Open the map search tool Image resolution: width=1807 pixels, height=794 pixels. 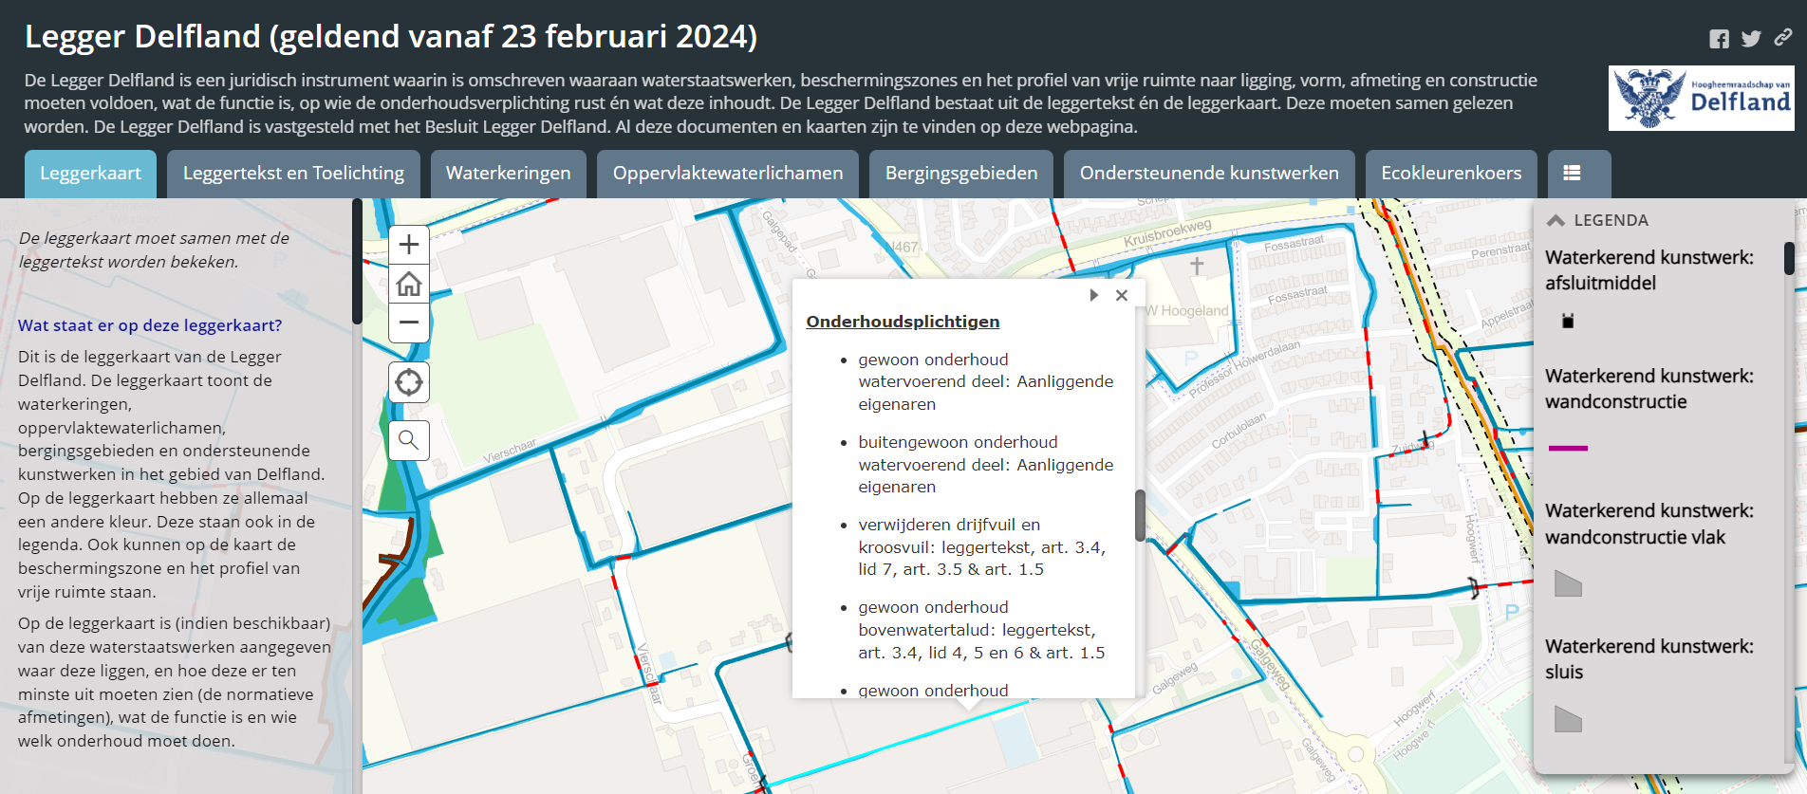pos(409,440)
